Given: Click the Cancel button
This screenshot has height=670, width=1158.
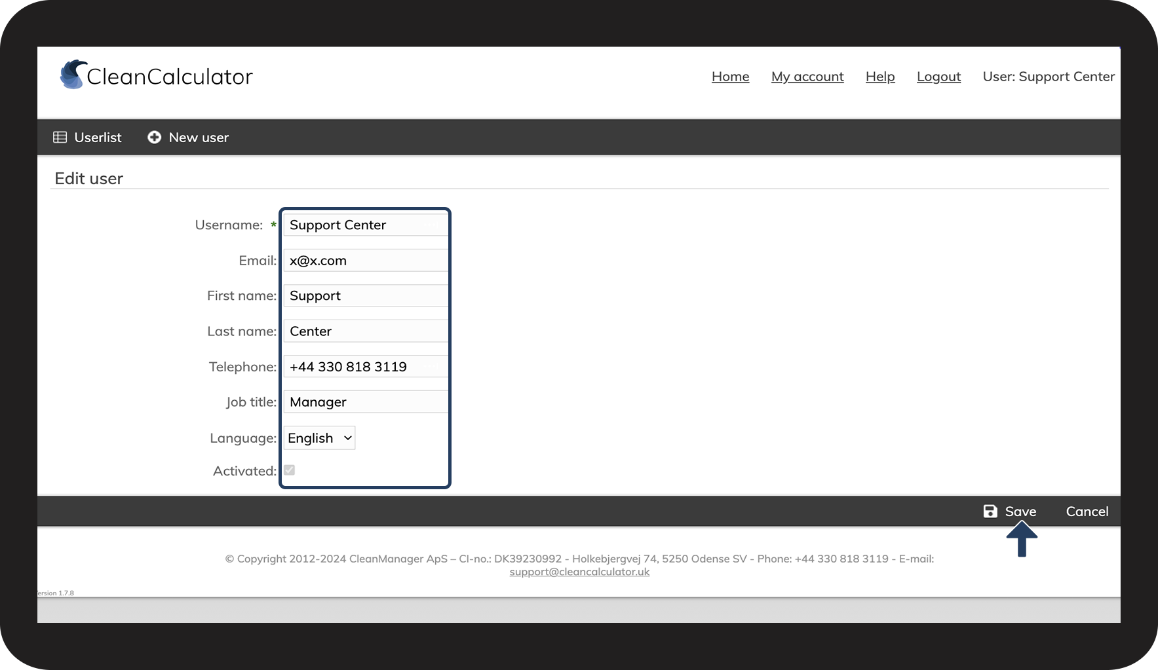Looking at the screenshot, I should tap(1087, 512).
